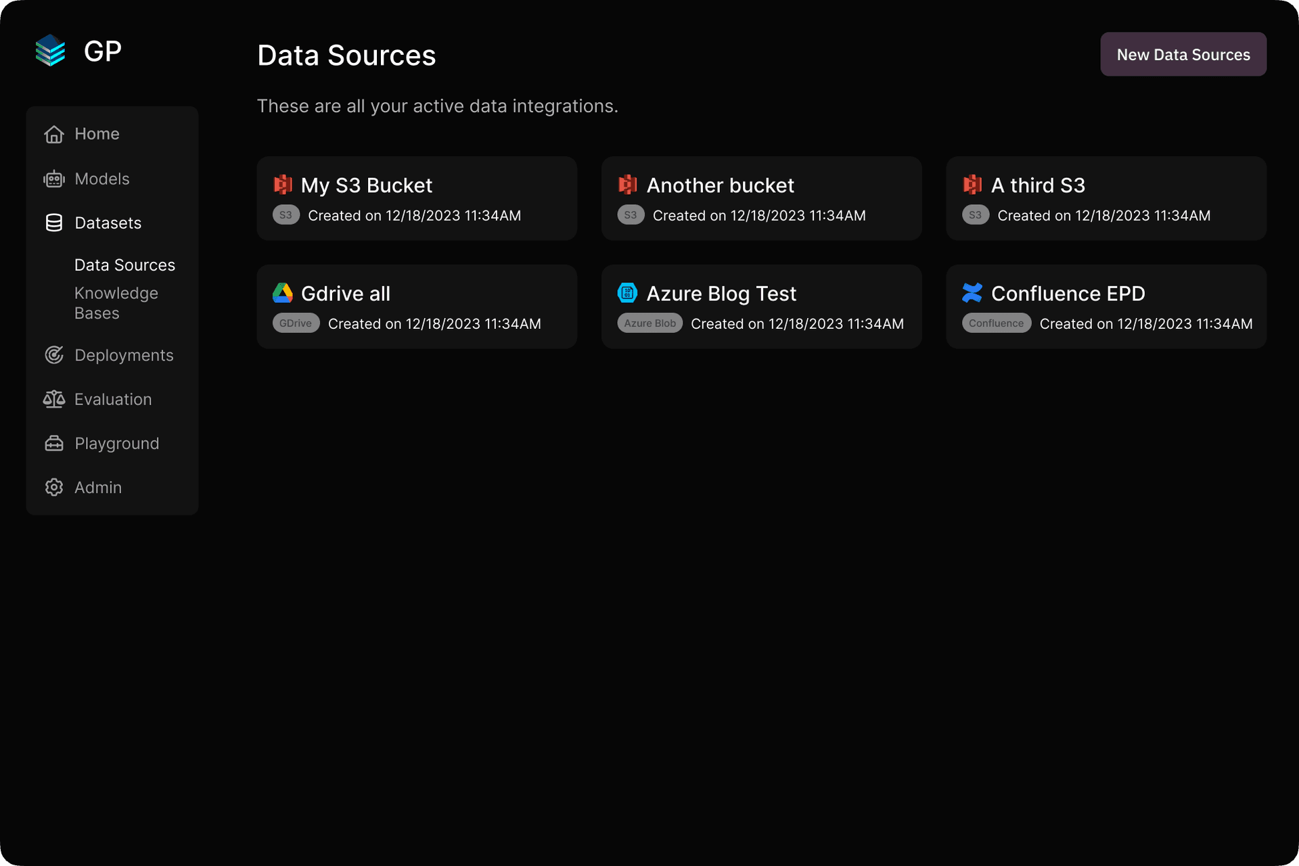Open the My S3 Bucket card

[416, 198]
